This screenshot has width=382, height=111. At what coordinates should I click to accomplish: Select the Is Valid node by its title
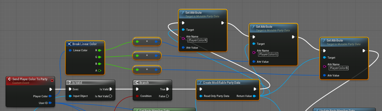pyautogui.click(x=77, y=83)
